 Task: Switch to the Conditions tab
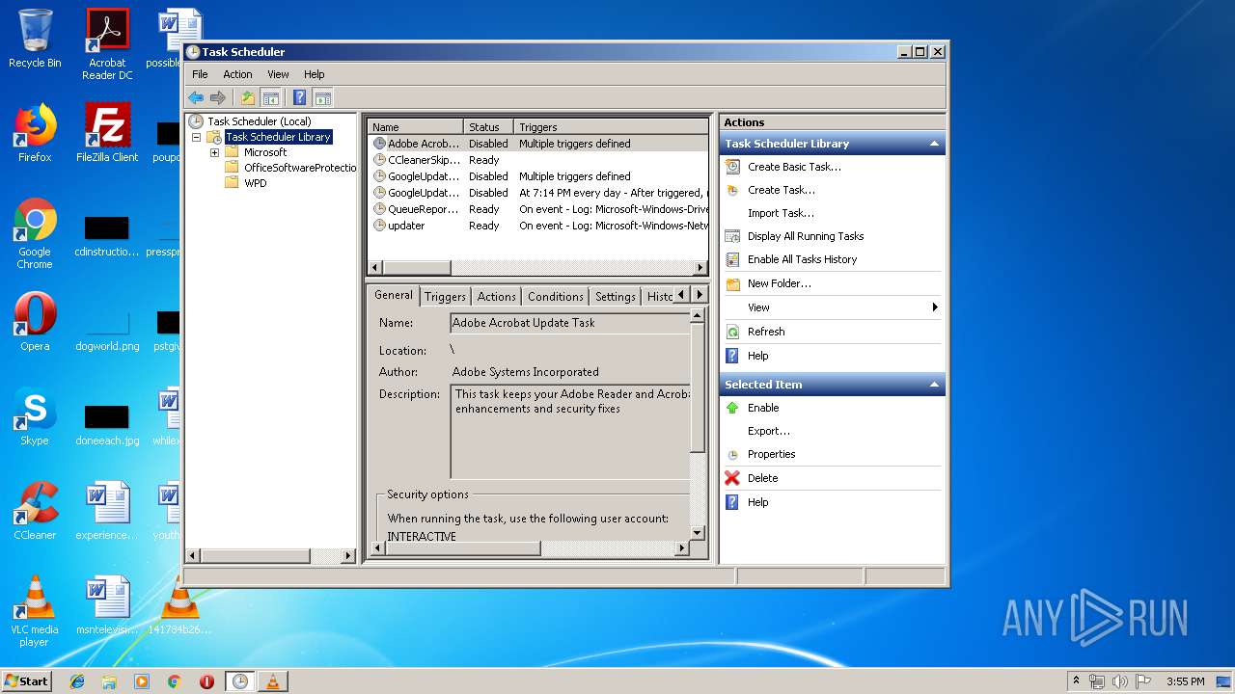pyautogui.click(x=555, y=297)
